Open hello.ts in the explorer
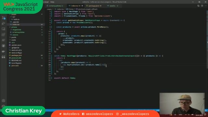The image size is (208, 117). click(17, 19)
